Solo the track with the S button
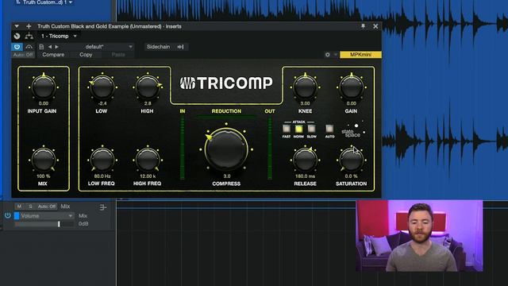 [x=30, y=207]
